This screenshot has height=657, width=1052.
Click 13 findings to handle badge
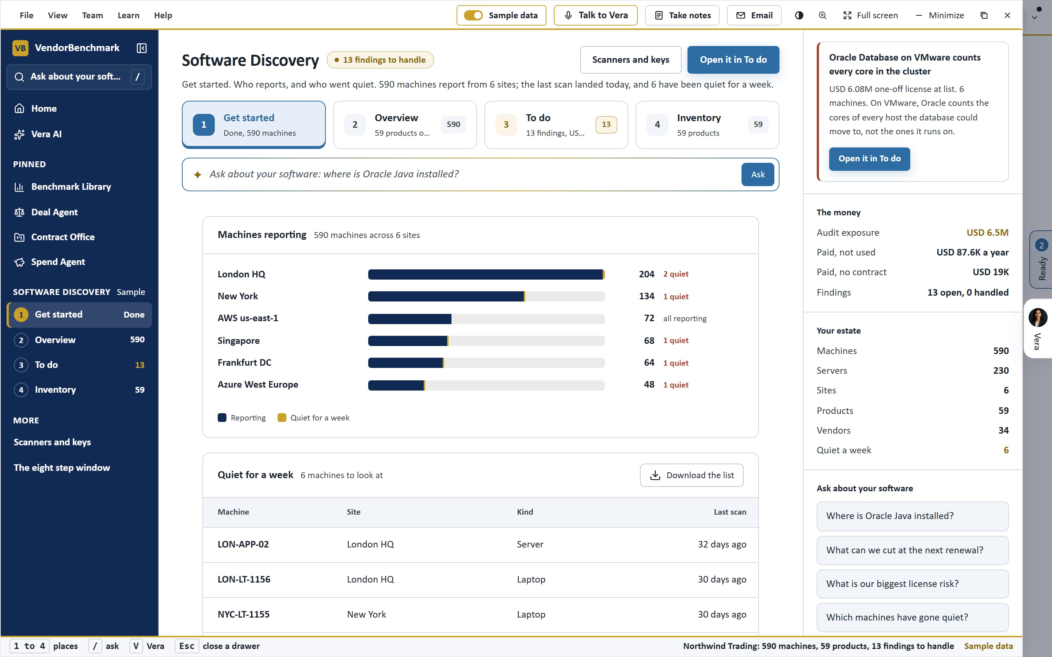pos(380,60)
